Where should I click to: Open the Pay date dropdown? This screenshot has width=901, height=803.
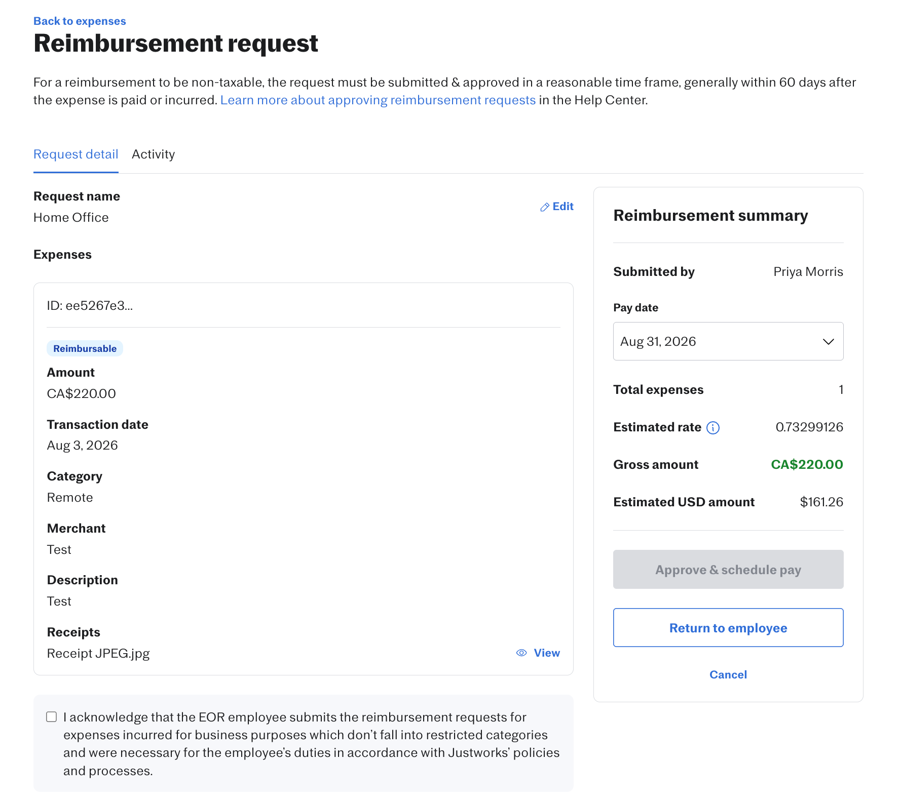point(728,341)
